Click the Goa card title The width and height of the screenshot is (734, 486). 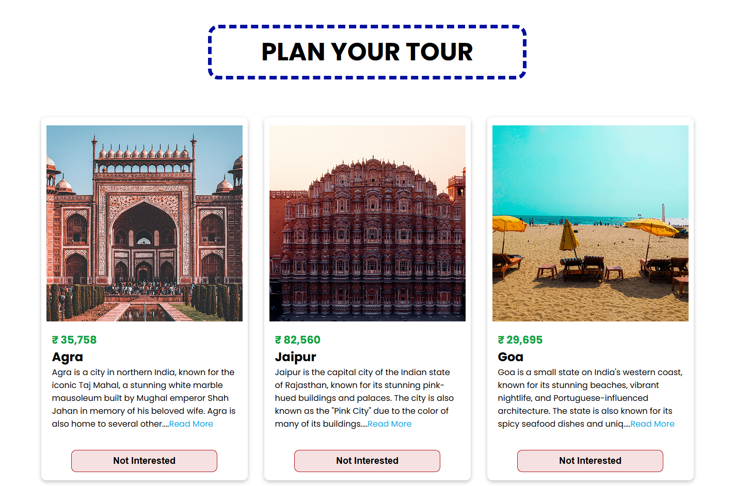coord(510,357)
